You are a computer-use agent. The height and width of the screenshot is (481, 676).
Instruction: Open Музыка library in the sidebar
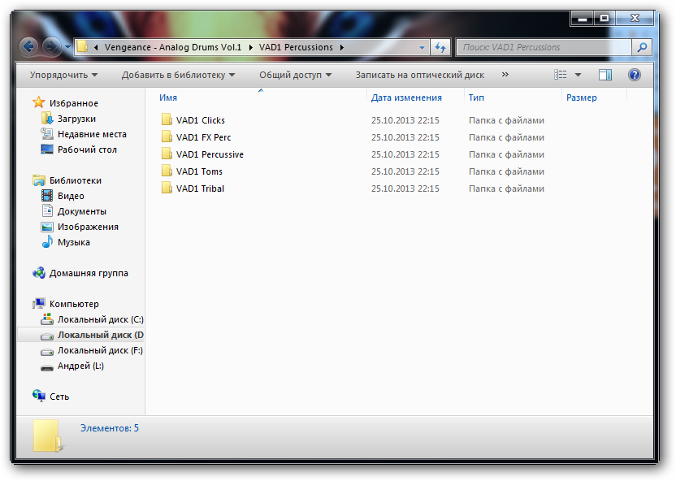(x=73, y=242)
